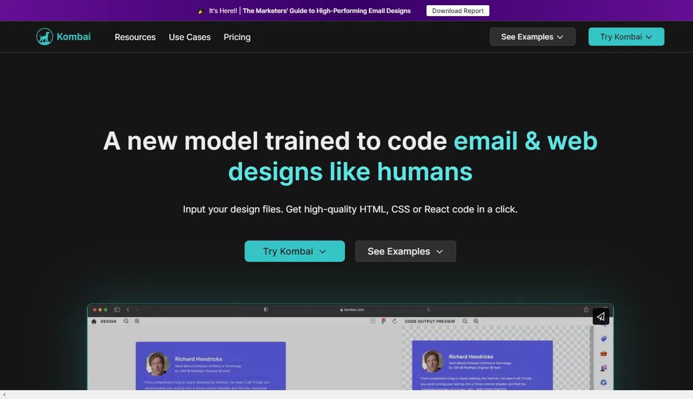
Task: Click the grid layout icon
Action: [x=372, y=321]
